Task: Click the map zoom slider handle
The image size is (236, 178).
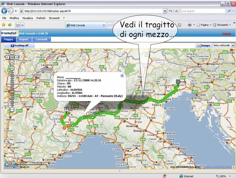Action: (12, 92)
